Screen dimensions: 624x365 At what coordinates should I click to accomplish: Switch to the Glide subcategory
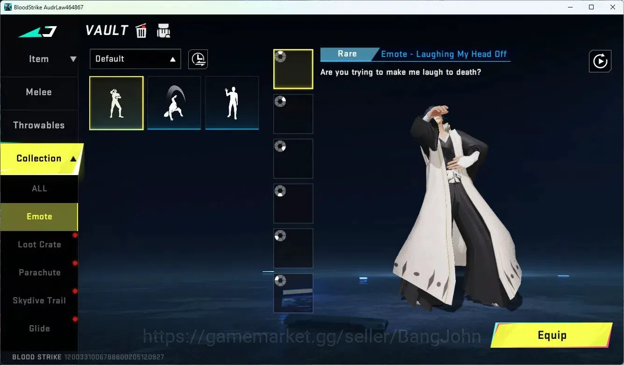(39, 329)
